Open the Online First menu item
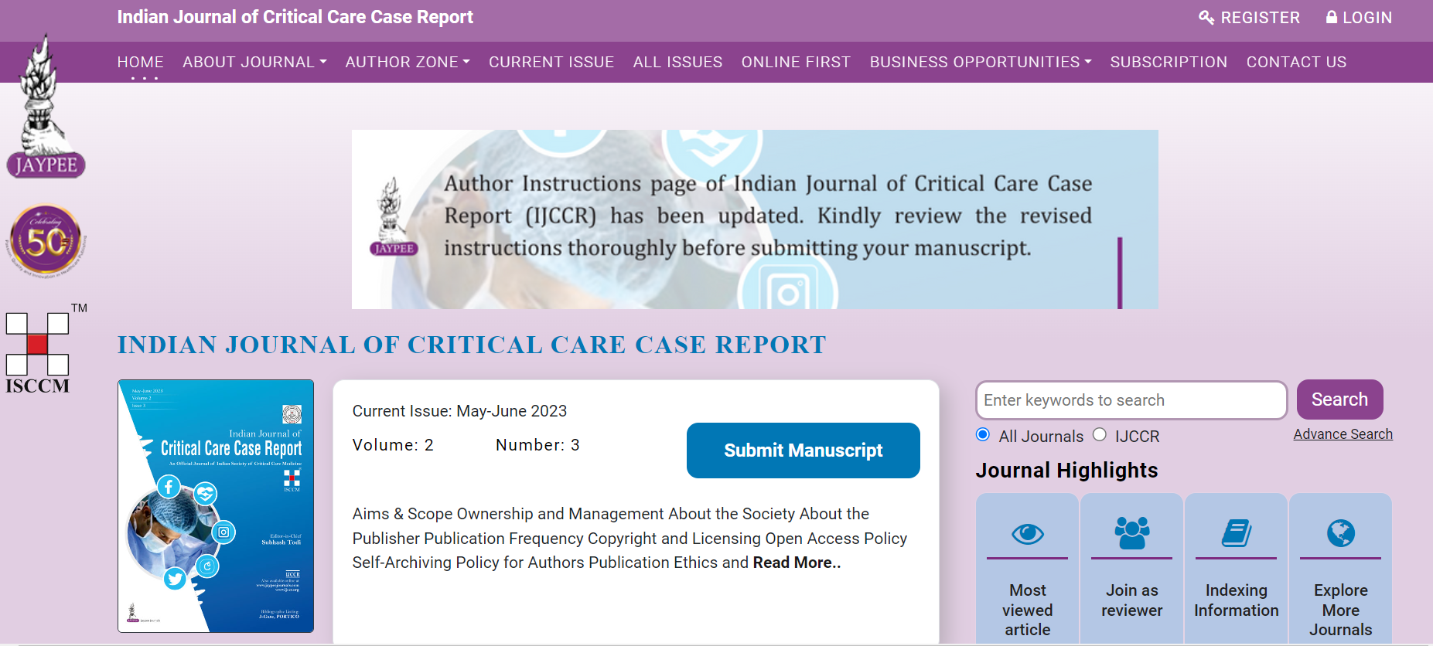1433x646 pixels. (x=796, y=62)
